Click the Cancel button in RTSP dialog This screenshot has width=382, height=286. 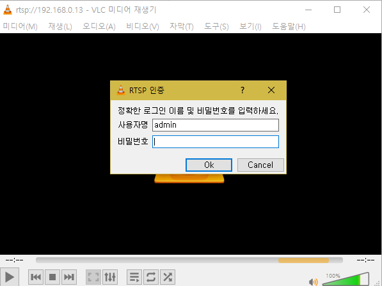pyautogui.click(x=260, y=165)
